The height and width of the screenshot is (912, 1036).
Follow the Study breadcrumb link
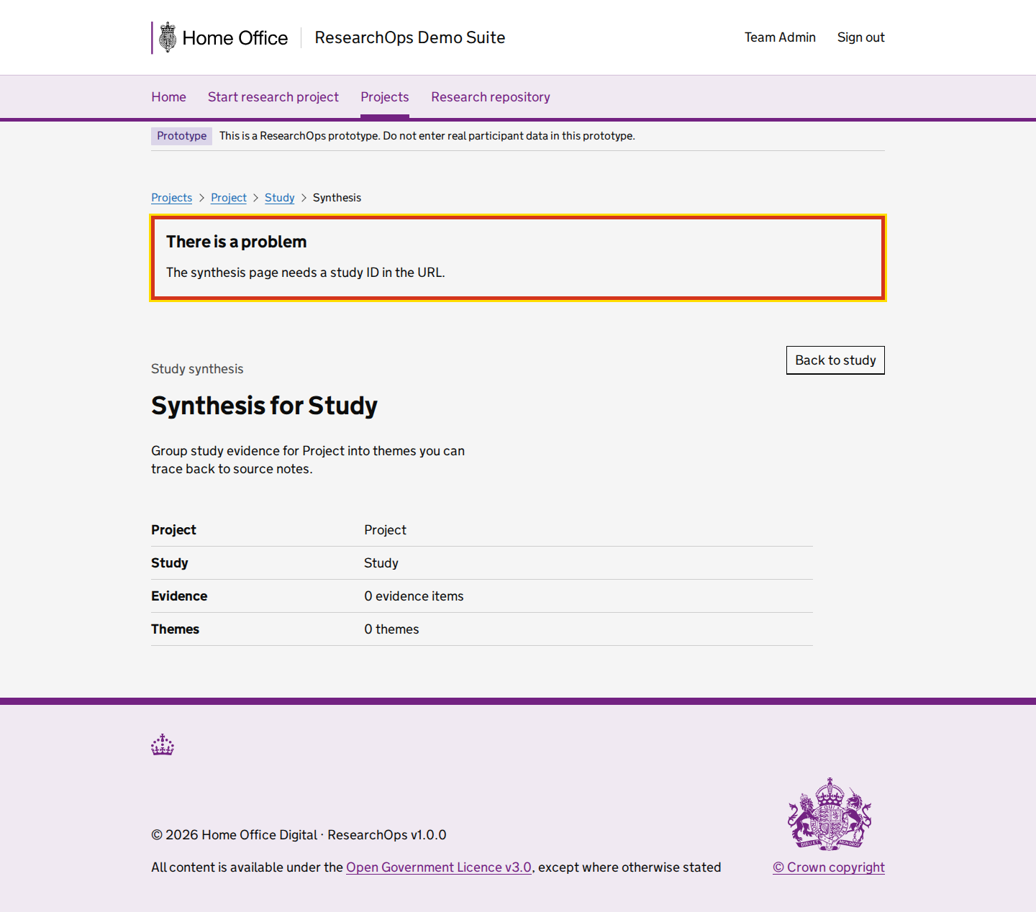pos(280,198)
